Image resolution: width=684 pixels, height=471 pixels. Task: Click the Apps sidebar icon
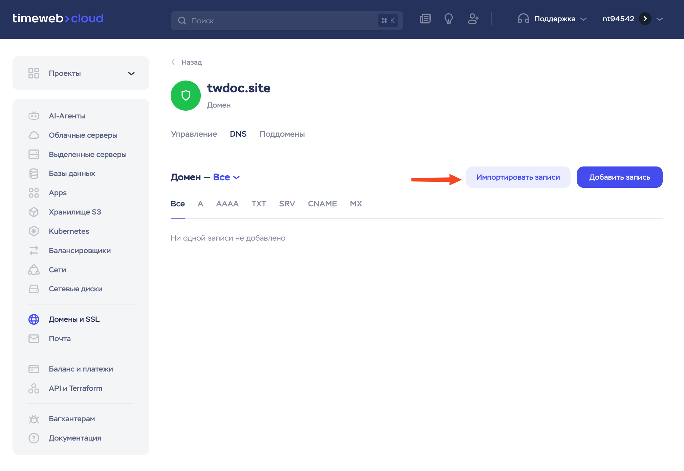click(x=34, y=193)
